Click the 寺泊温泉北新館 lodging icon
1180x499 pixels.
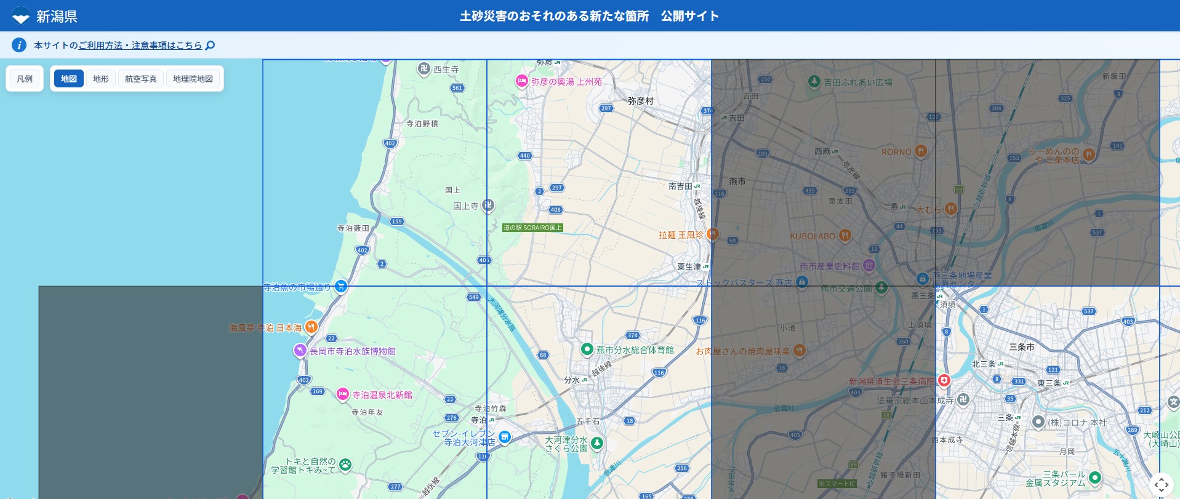tap(343, 394)
